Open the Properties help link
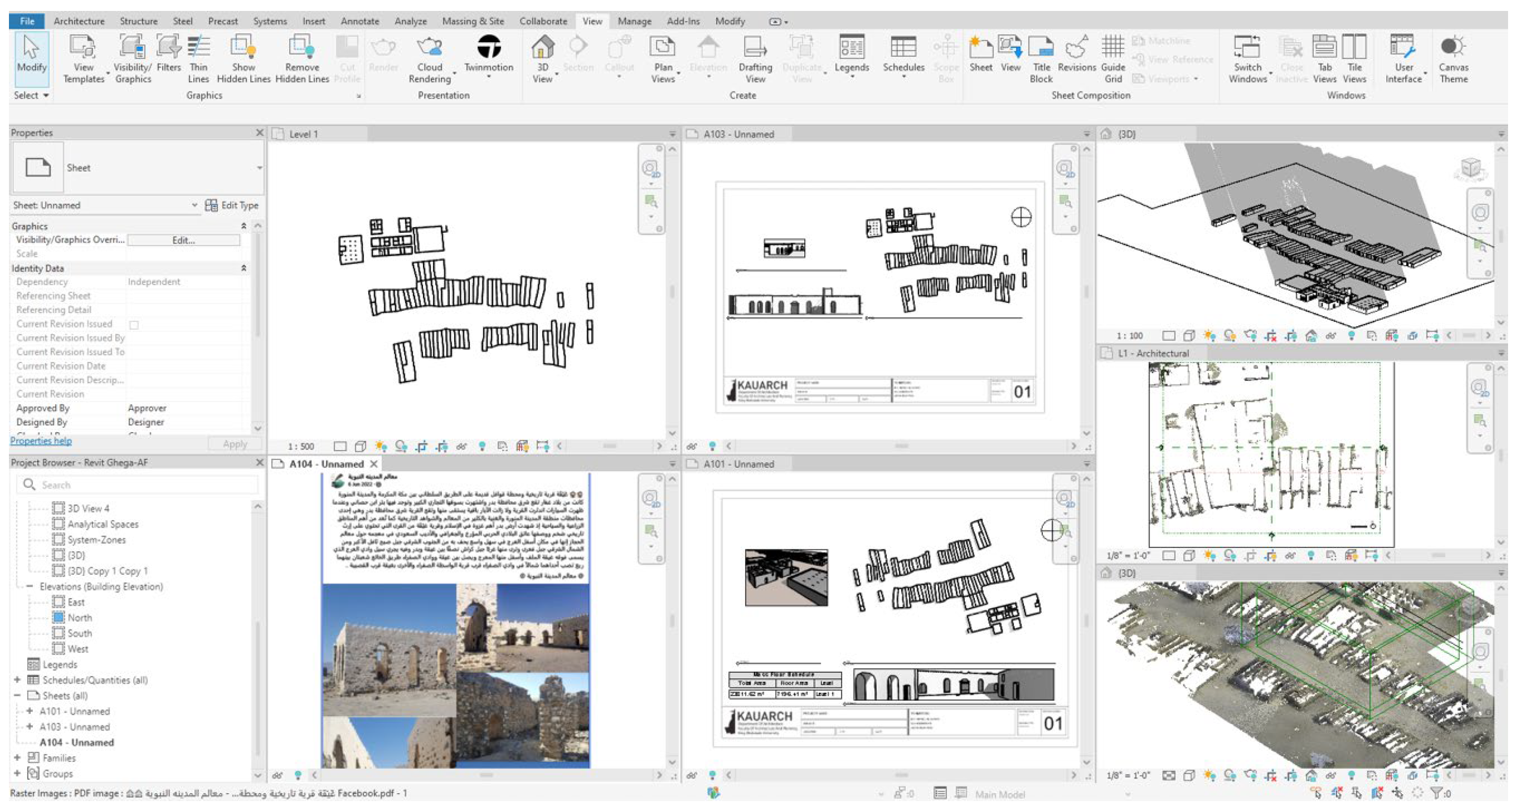1518x811 pixels. [x=41, y=441]
